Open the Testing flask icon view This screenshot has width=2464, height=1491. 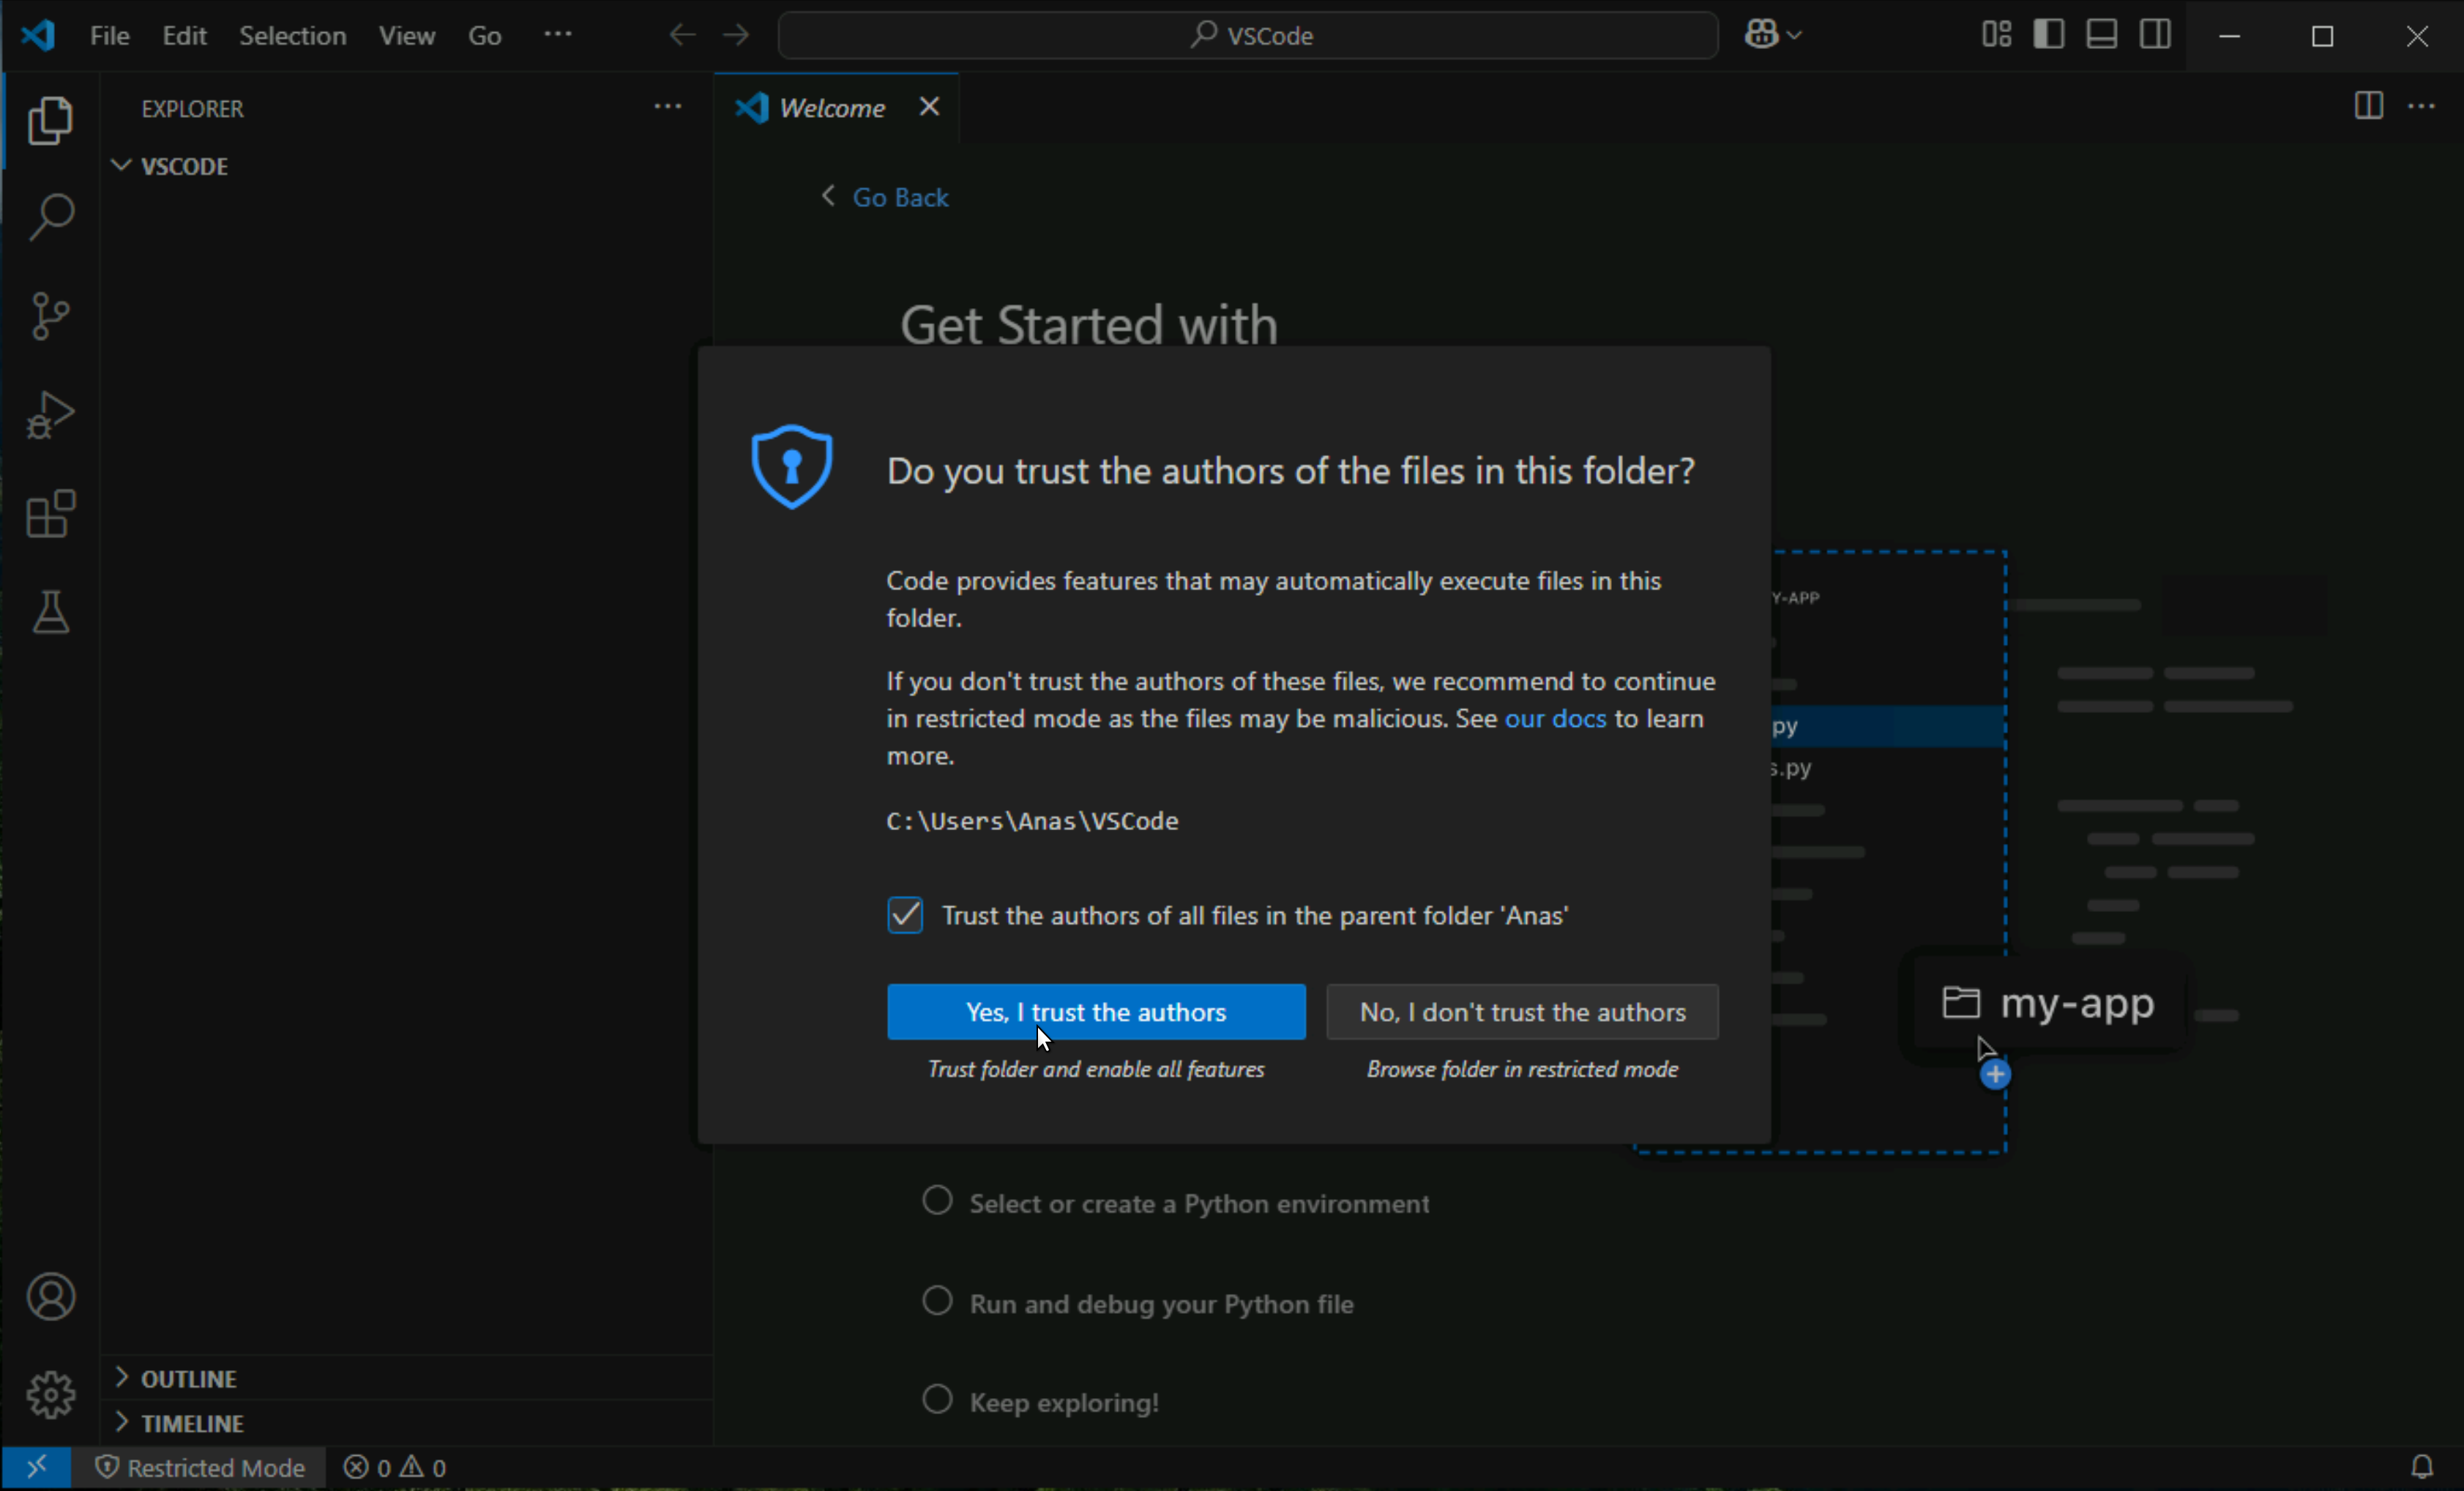(50, 612)
